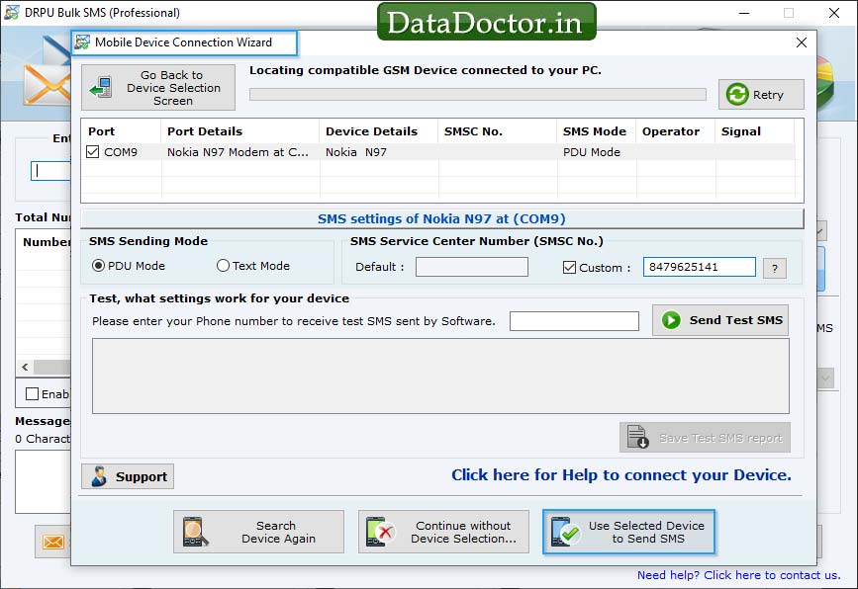Image resolution: width=858 pixels, height=589 pixels.
Task: Click phone red-cross icon on Continue without Device
Action: 380,532
